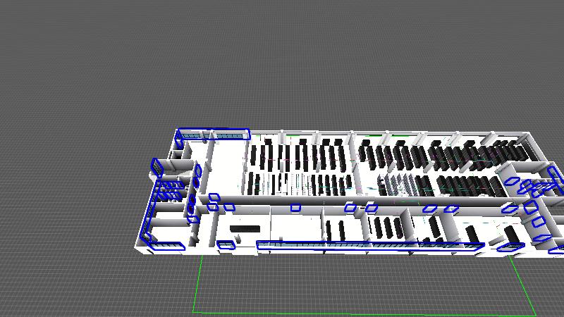The image size is (564, 317).
Task: Click the bottom edge of the green boundary
Action: click(352, 313)
